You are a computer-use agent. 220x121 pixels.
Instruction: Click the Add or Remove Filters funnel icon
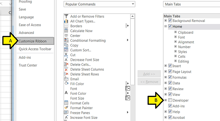(66, 16)
